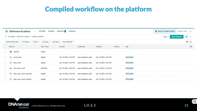Open the VISUALIZE tab
197x111 pixels.
click(72, 31)
